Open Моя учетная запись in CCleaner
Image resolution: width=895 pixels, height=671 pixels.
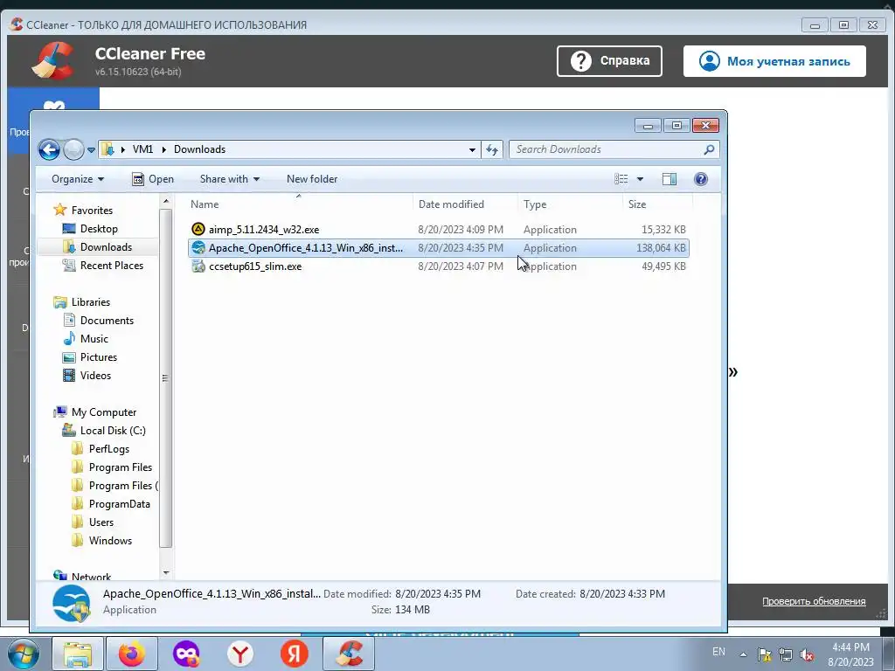774,61
